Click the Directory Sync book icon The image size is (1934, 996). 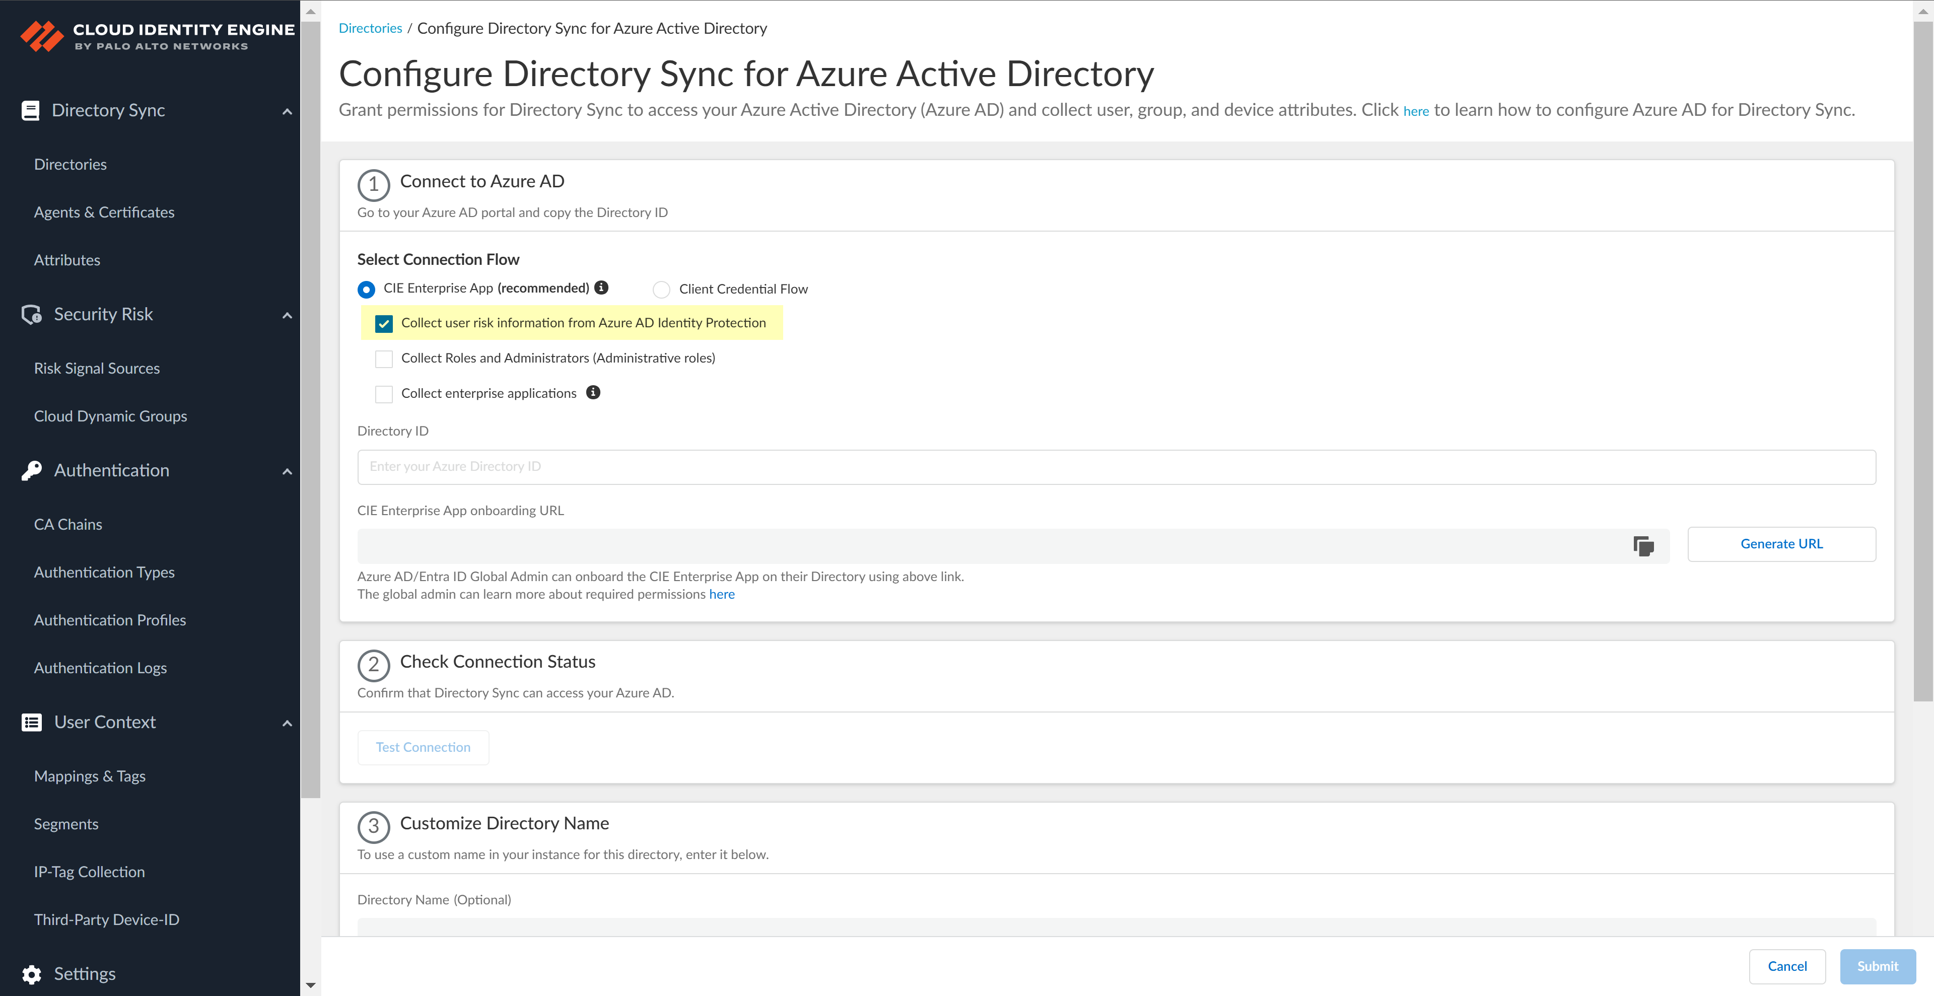30,110
